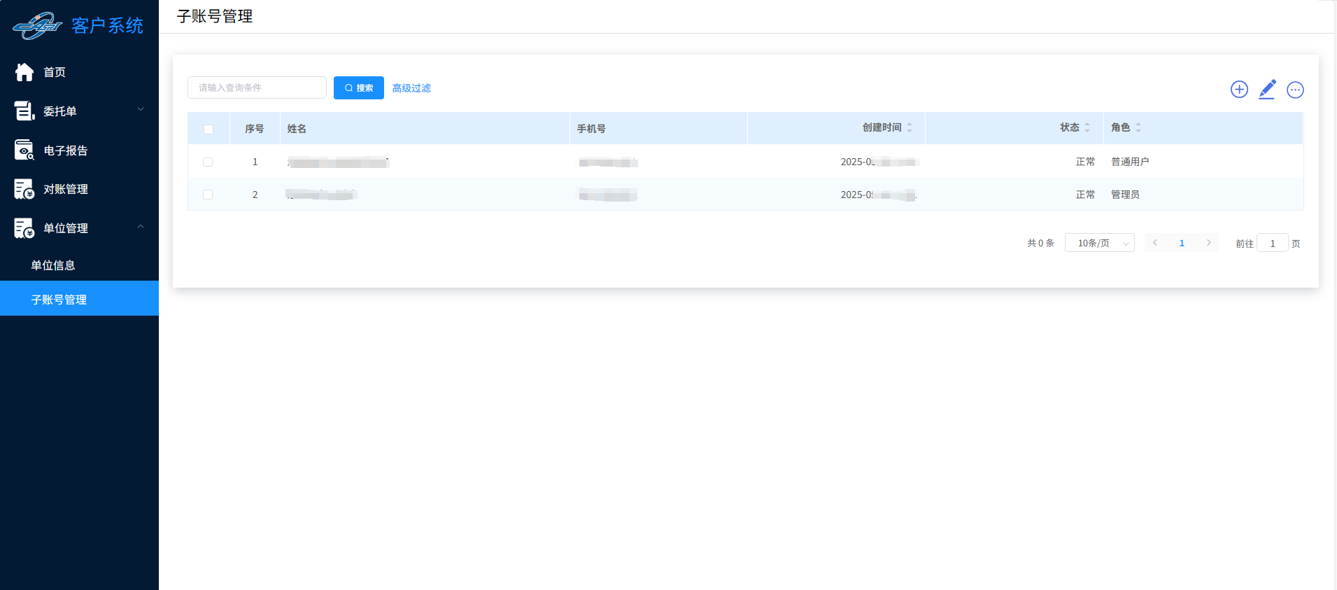Click the 单位管理 sidebar icon
The width and height of the screenshot is (1337, 590).
coord(24,228)
